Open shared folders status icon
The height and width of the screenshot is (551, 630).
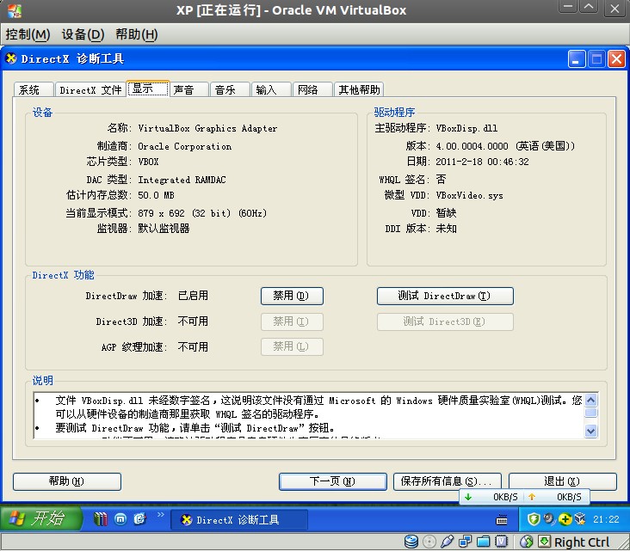484,542
